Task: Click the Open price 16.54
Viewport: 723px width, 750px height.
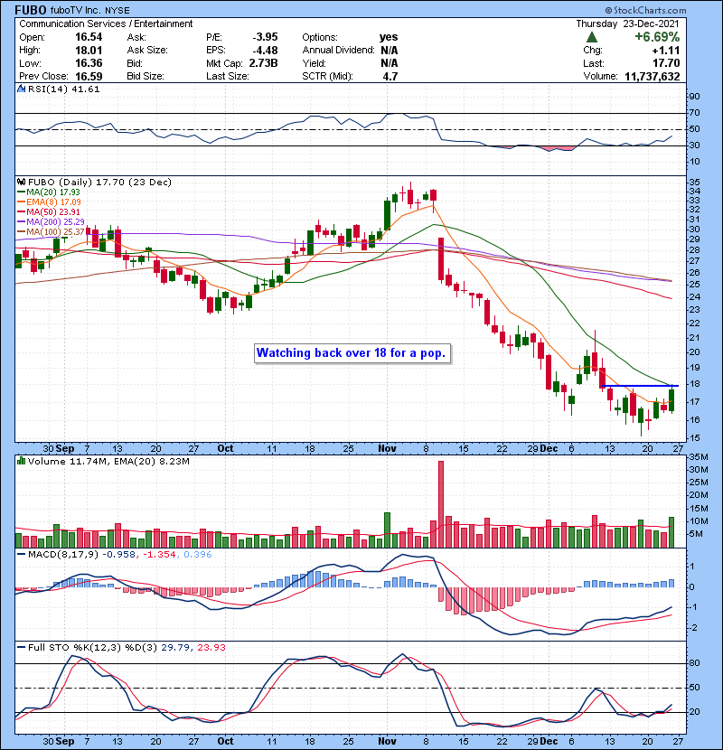Action: click(89, 37)
